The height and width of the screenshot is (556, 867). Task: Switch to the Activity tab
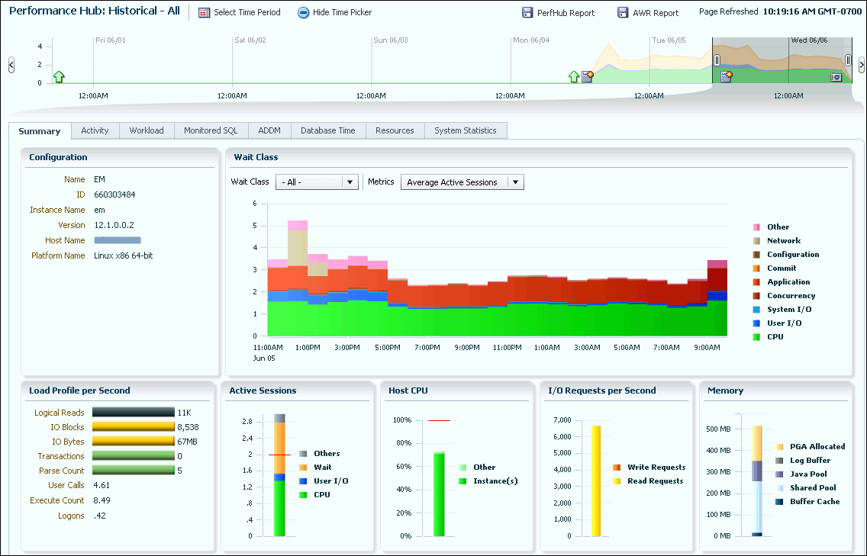click(95, 130)
